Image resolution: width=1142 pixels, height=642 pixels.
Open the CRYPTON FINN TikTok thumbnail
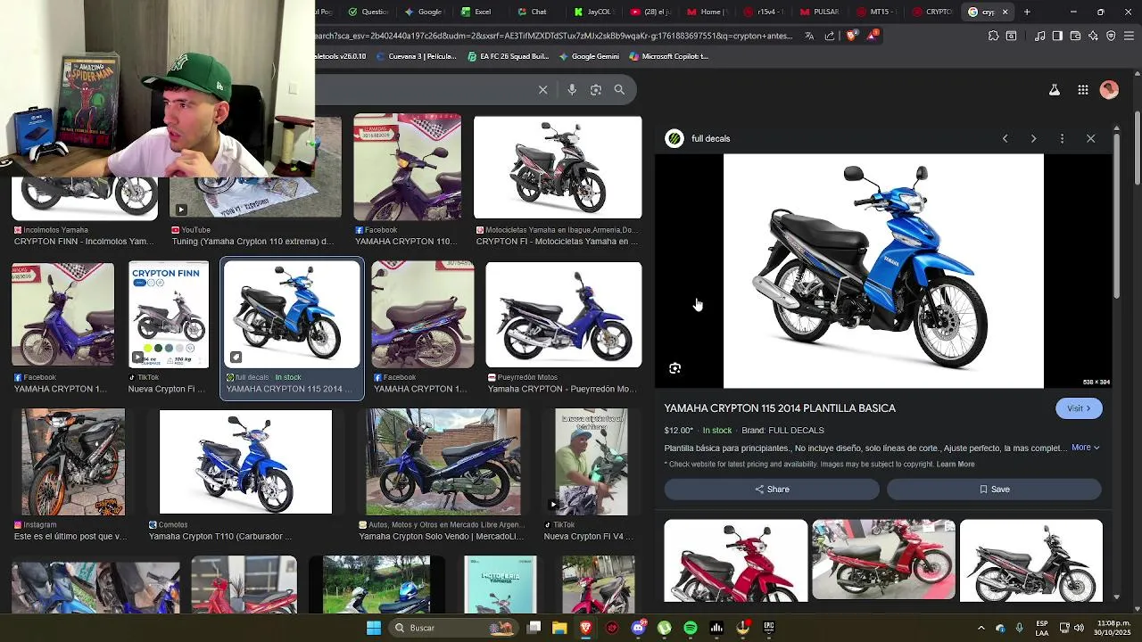coord(169,314)
